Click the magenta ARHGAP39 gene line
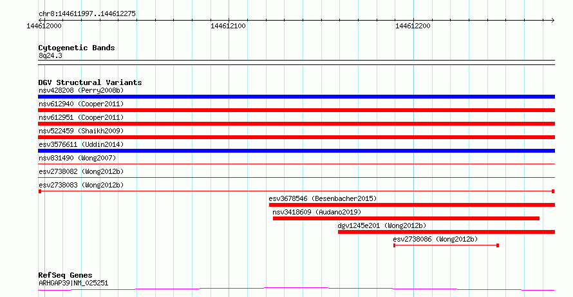Image resolution: width=573 pixels, height=297 pixels. pos(296,289)
